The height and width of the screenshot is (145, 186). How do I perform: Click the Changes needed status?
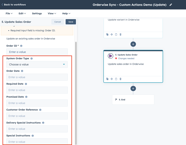[125, 58]
